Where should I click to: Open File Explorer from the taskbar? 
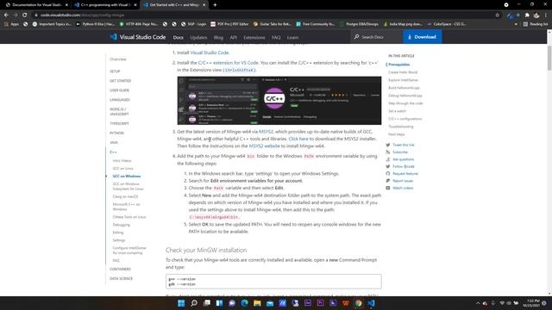(257, 303)
